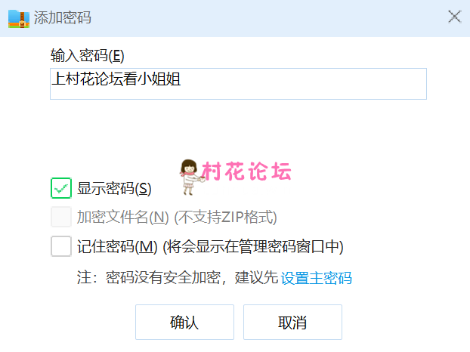Close the 添加密码 dialog with X
The width and height of the screenshot is (470, 352).
click(x=454, y=17)
